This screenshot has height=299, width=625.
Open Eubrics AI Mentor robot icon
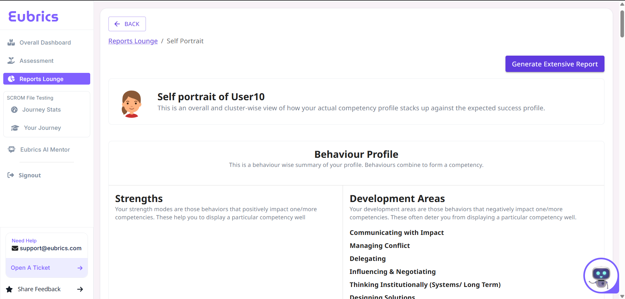11,149
